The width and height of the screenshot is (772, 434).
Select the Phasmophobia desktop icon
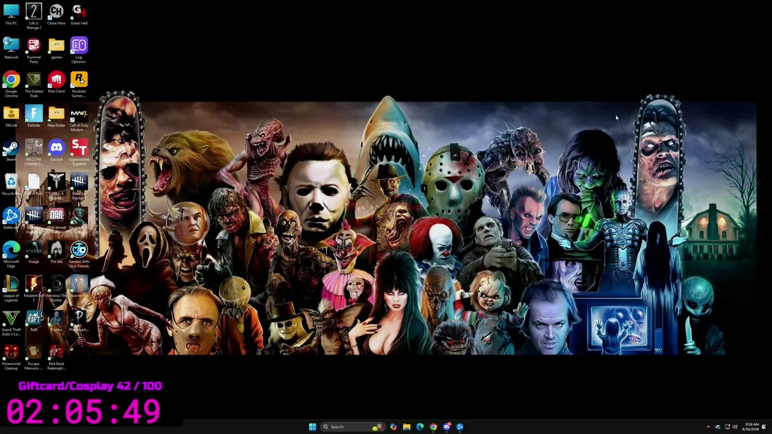pos(79,321)
